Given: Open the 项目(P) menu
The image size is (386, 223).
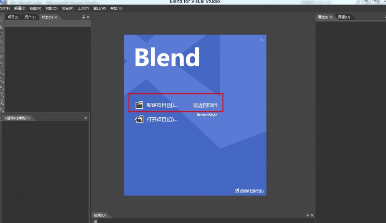Looking at the screenshot, I should click(x=68, y=8).
